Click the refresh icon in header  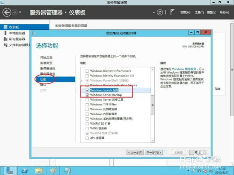160,12
